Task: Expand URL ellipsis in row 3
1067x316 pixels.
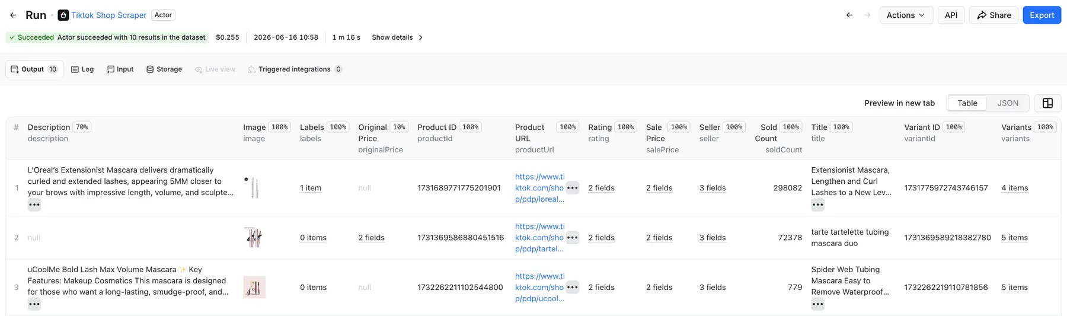Action: (x=572, y=288)
